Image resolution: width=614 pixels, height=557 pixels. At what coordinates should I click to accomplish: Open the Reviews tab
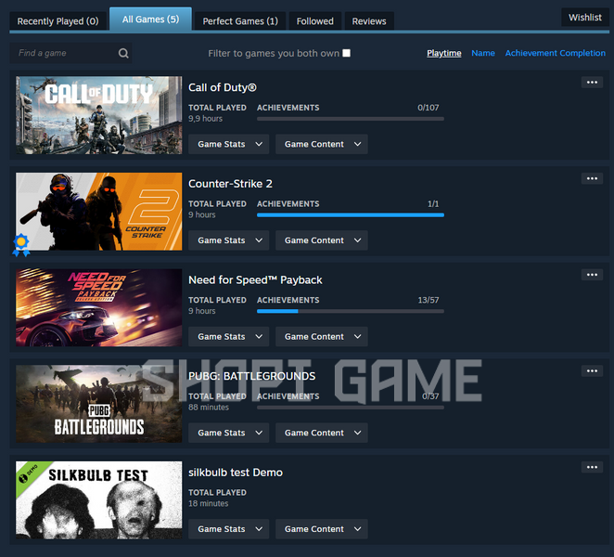(x=369, y=21)
